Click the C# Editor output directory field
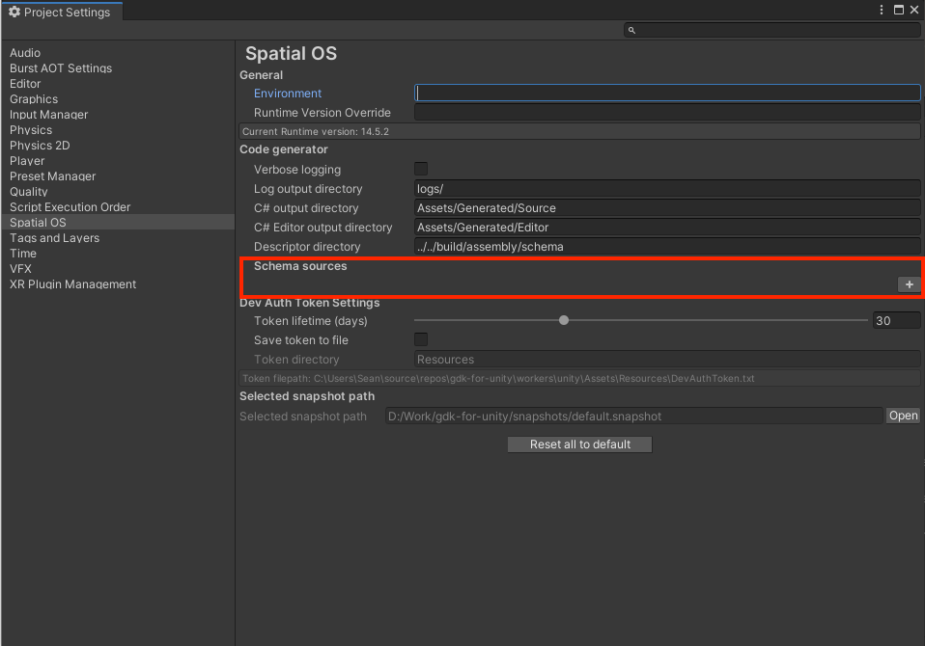Viewport: 925px width, 646px height. [667, 228]
